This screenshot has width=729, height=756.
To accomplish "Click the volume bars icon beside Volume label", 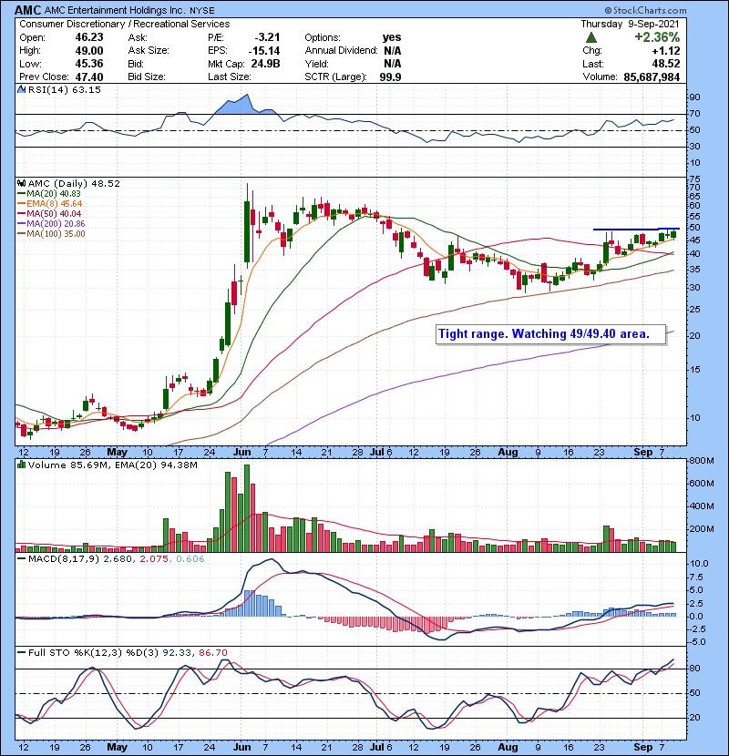I will (21, 465).
